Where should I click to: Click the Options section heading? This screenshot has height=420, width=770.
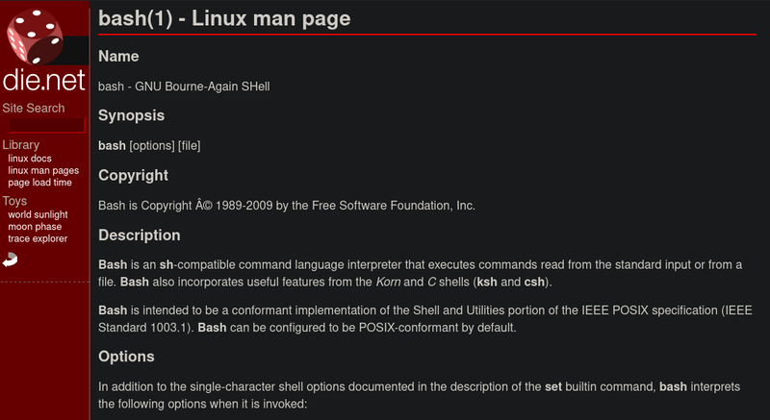click(x=126, y=356)
